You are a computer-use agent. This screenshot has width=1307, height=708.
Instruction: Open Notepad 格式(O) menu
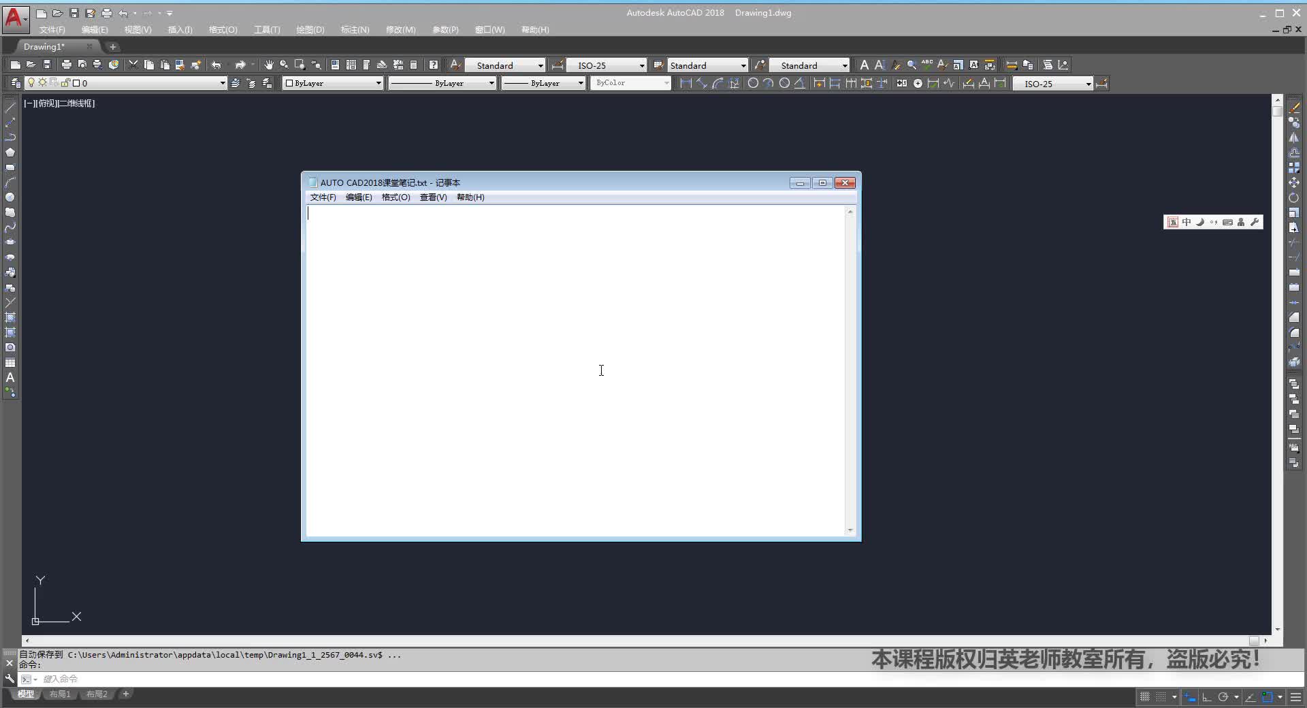pos(396,197)
